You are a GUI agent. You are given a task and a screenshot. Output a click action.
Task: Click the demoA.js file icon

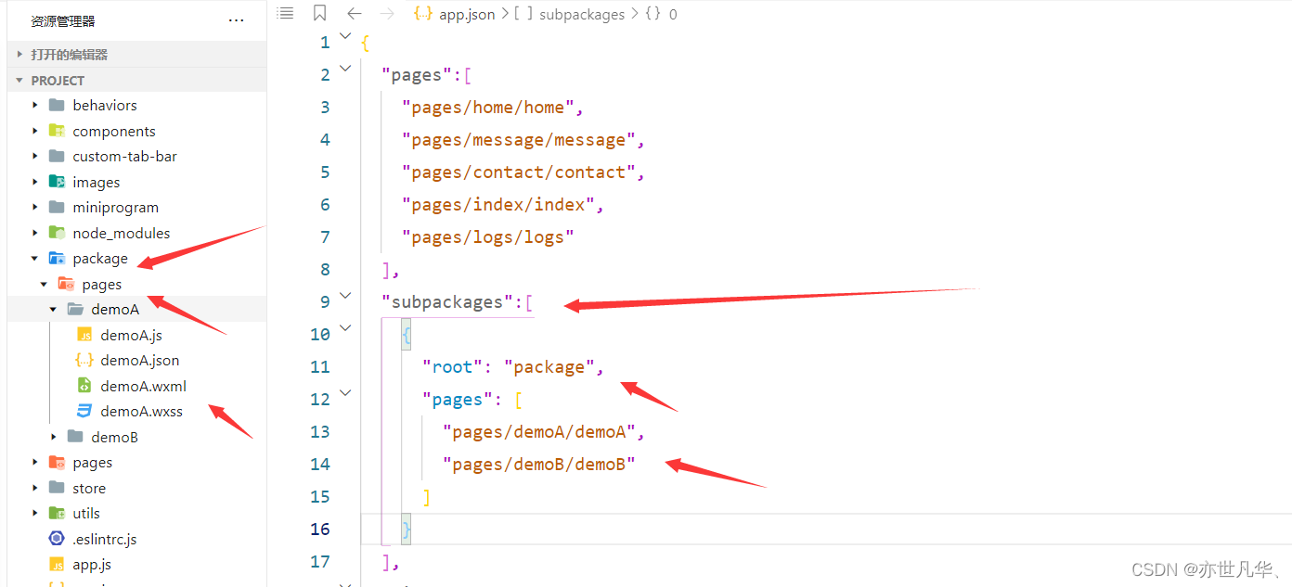(84, 335)
